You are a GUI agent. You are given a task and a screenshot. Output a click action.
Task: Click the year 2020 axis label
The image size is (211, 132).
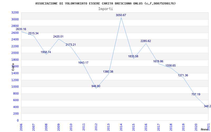click(x=196, y=127)
